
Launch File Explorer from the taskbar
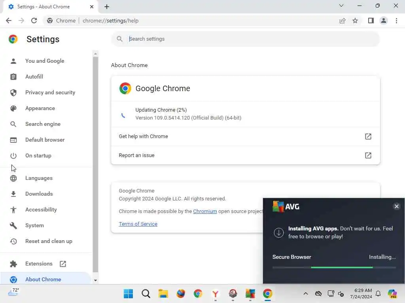[x=163, y=294]
